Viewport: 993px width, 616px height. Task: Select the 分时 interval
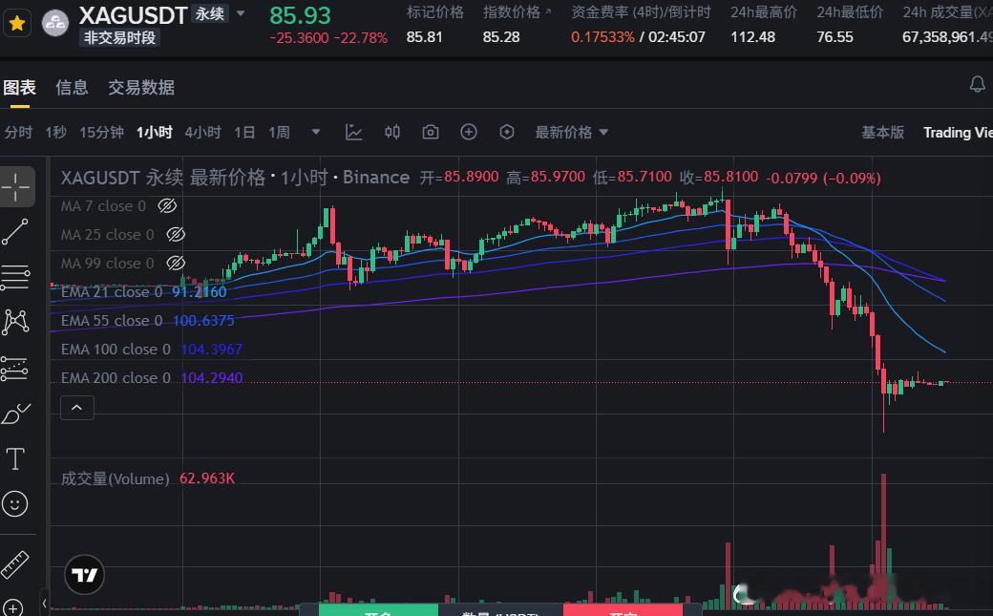point(18,133)
